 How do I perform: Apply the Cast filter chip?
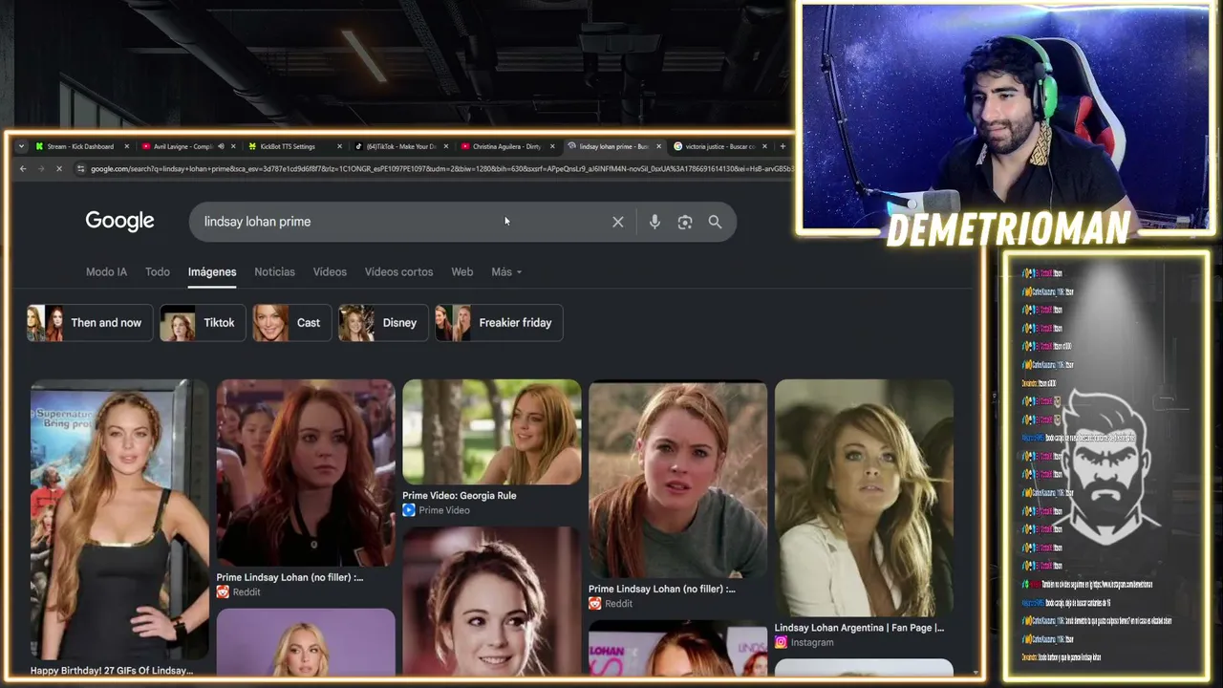click(291, 323)
